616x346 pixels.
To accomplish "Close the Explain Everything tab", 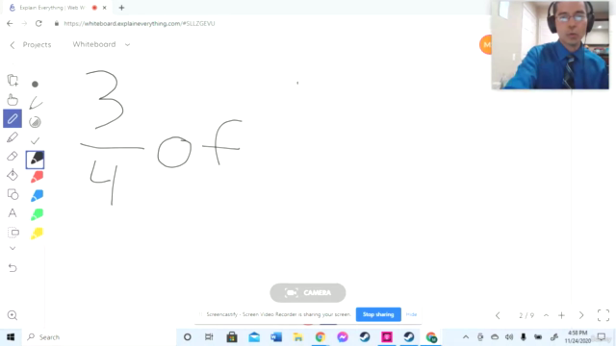I will (105, 8).
